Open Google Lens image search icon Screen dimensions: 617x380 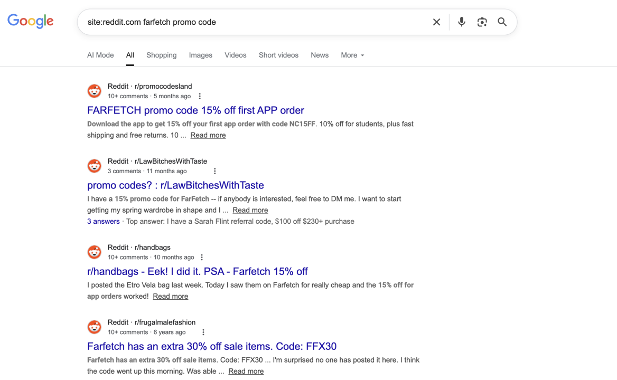[482, 22]
